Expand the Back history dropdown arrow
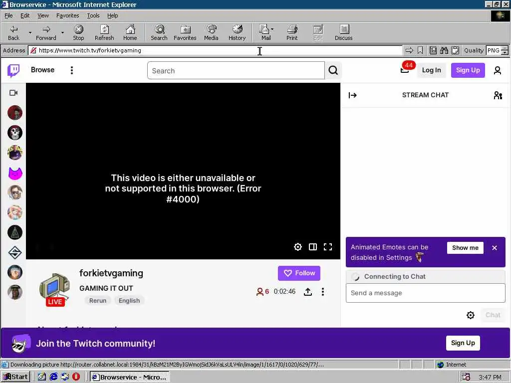 pos(30,32)
